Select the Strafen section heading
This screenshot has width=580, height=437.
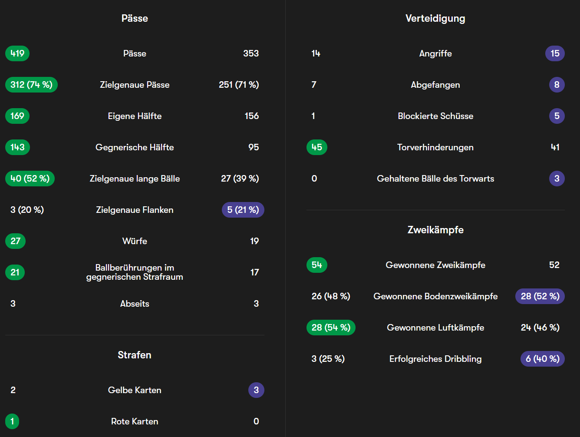(135, 355)
